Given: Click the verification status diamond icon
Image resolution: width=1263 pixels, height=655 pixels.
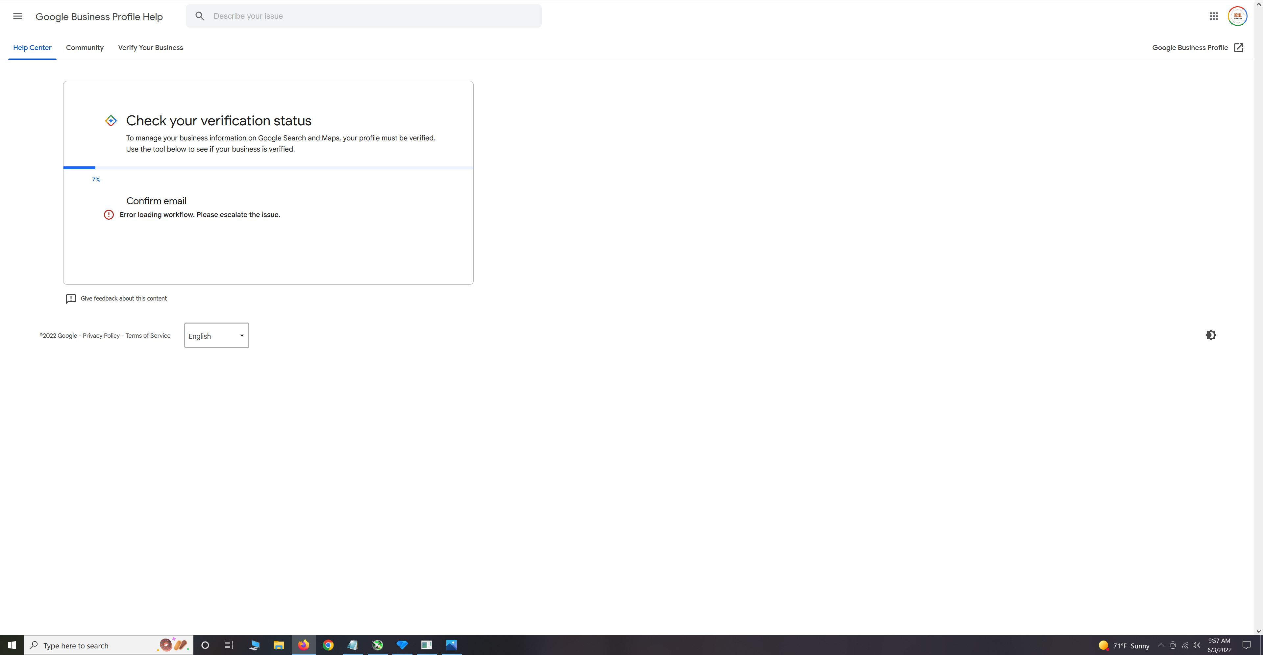Looking at the screenshot, I should pos(110,120).
